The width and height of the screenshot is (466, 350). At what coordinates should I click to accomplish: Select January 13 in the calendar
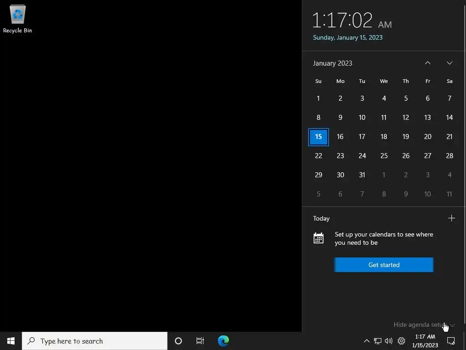428,118
